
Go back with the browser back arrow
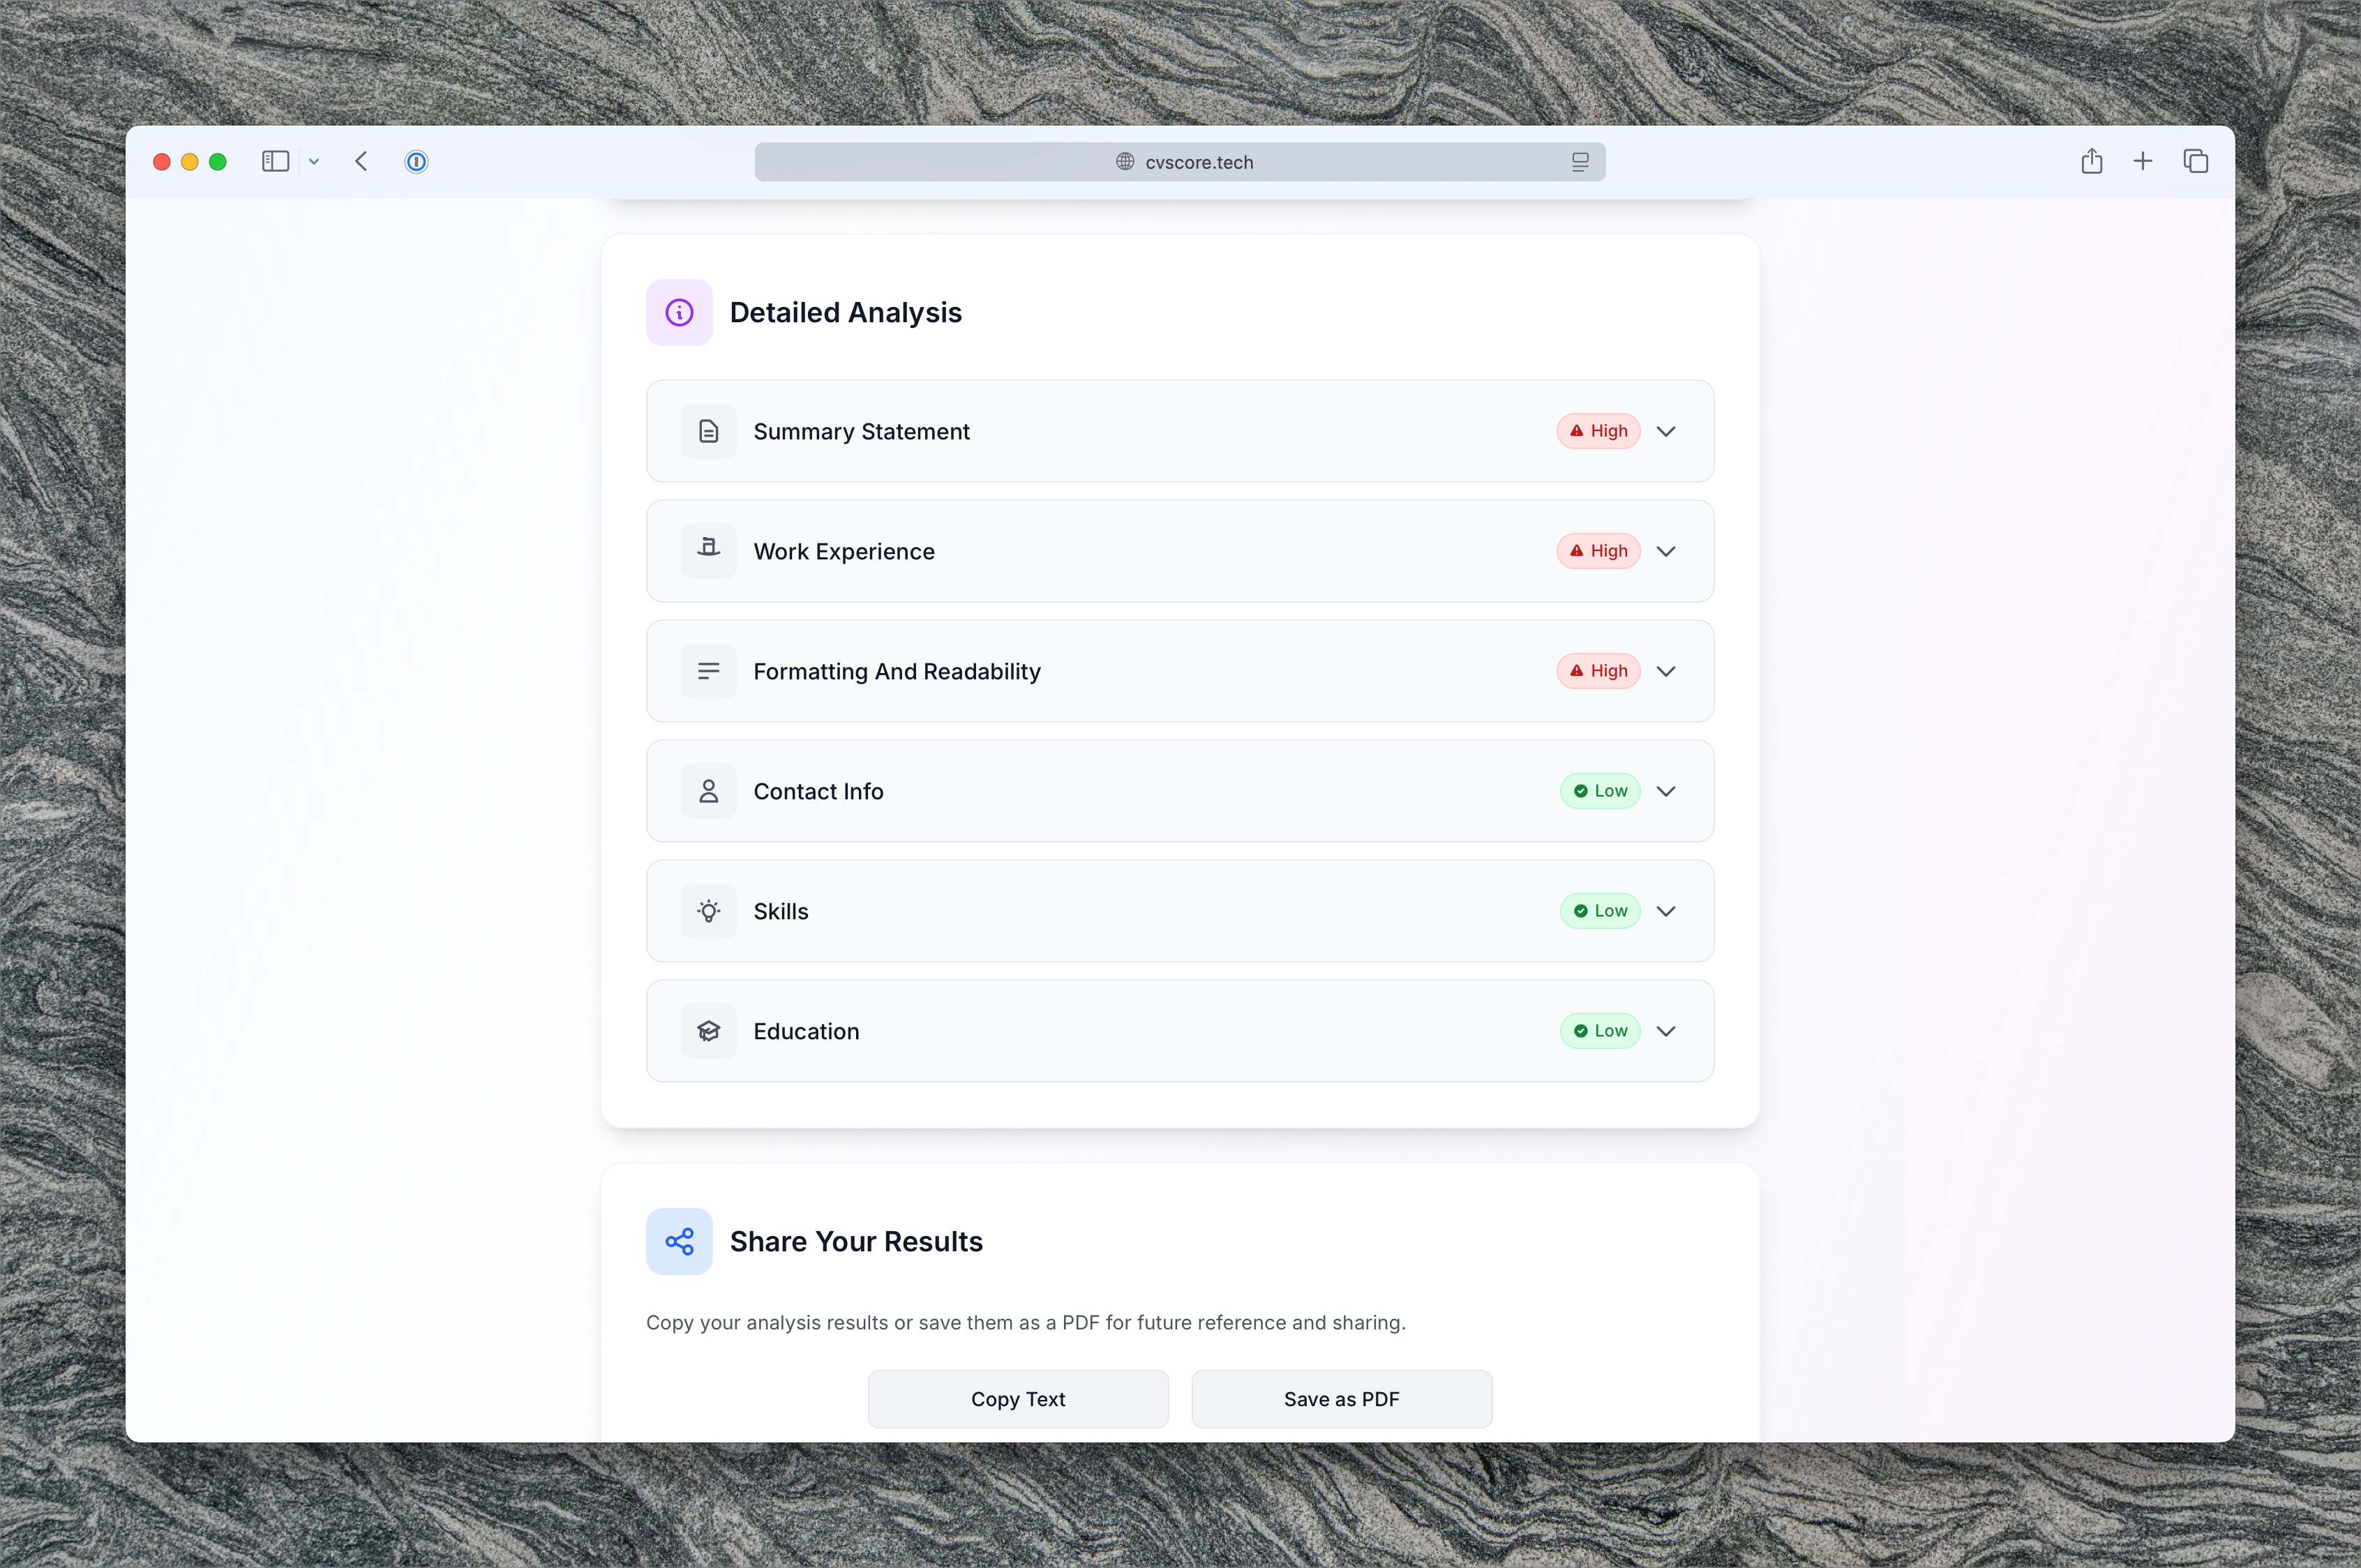[x=361, y=161]
